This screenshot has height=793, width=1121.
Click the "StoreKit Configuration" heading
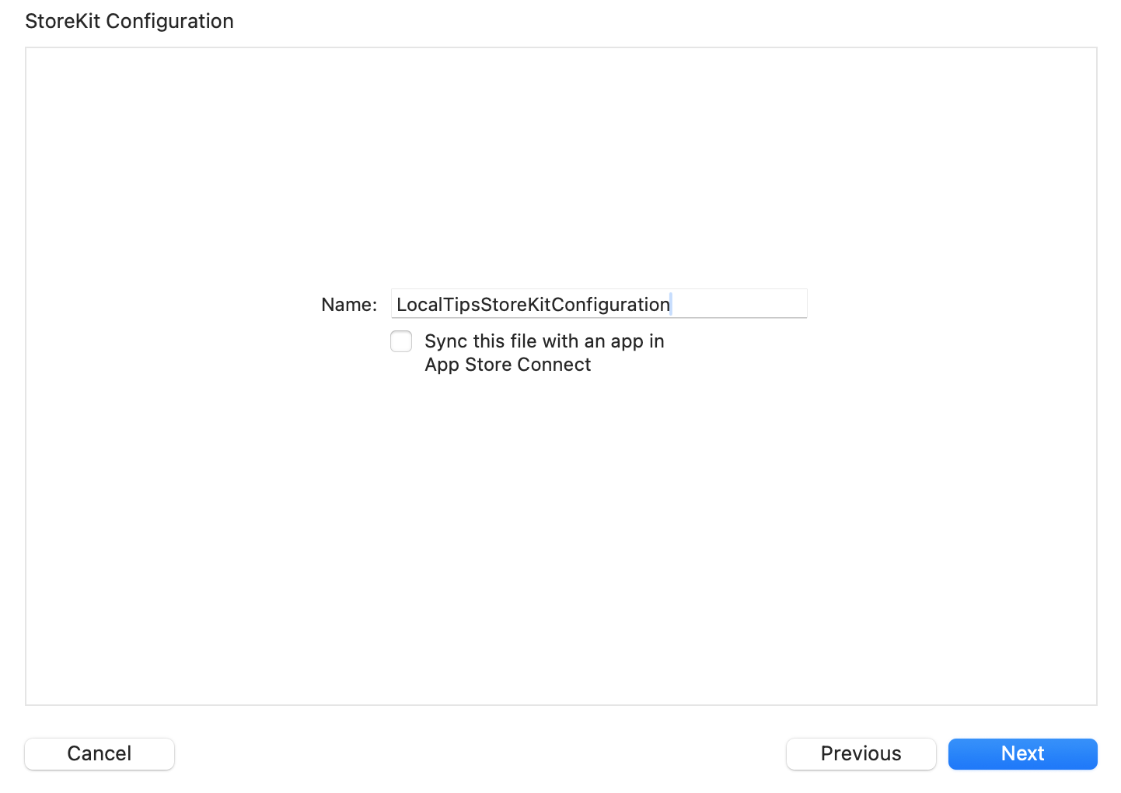pyautogui.click(x=129, y=21)
